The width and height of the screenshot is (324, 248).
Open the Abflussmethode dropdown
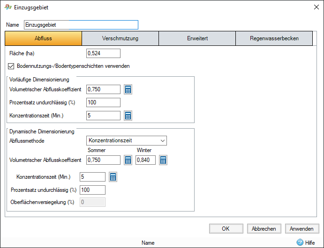(x=127, y=140)
